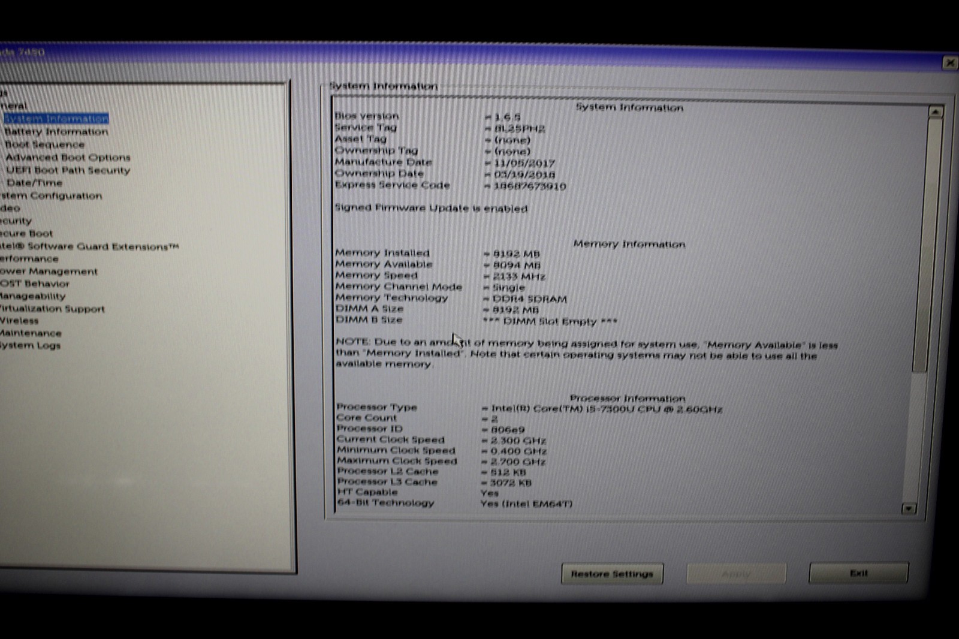Viewport: 959px width, 639px height.
Task: Click the Ownership Date row
Action: (x=445, y=174)
